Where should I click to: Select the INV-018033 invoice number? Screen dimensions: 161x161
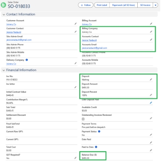(12, 80)
